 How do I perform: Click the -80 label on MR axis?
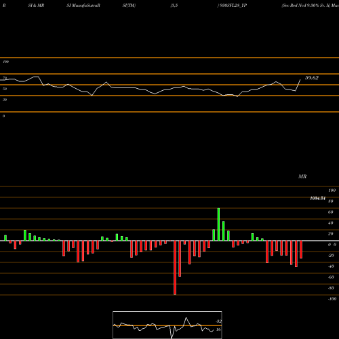(x=331, y=288)
